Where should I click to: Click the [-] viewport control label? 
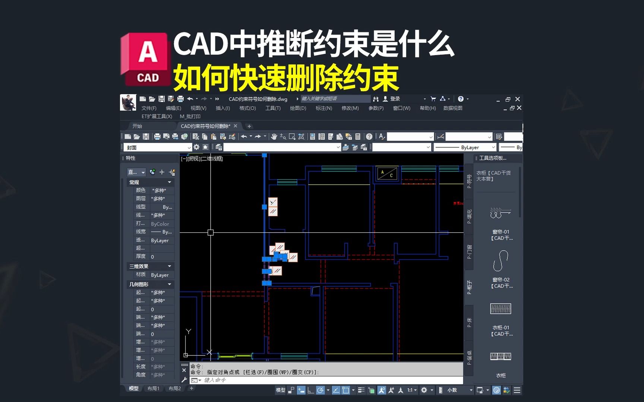pos(184,159)
